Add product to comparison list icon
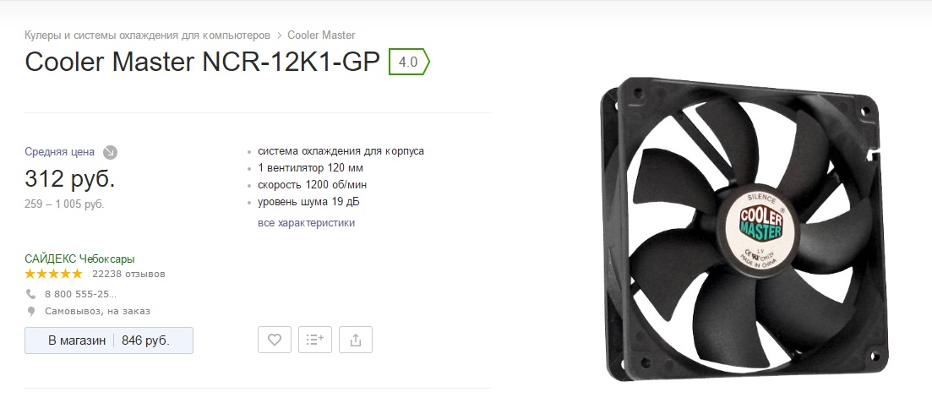This screenshot has width=932, height=403. pos(315,340)
